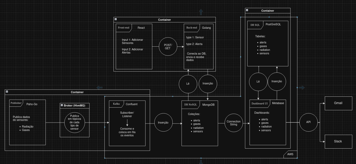Collapse the PostGreSQL Container
Screen dimensions: 356x164
[247, 10]
